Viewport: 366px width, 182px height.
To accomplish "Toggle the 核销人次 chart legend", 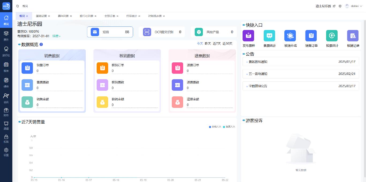I will click(215, 127).
